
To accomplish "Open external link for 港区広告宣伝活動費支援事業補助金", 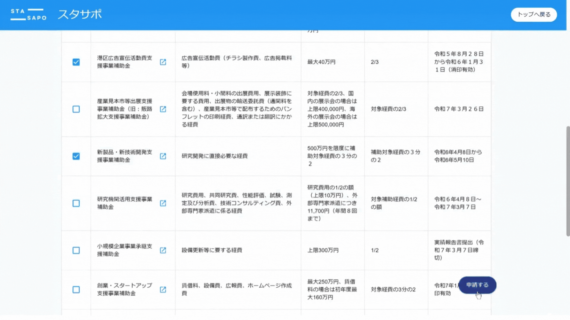I will (x=163, y=62).
